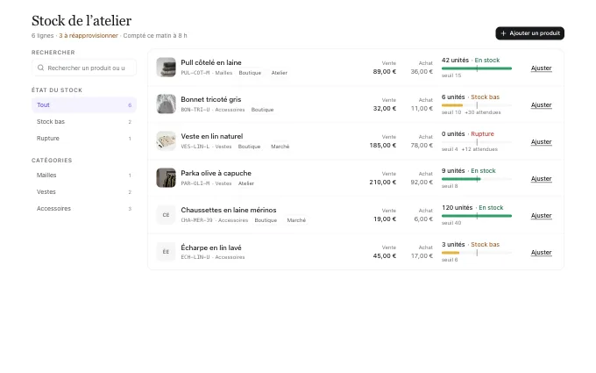Click the 3 à réapprovisionner text
This screenshot has width=596, height=373.
(x=89, y=36)
